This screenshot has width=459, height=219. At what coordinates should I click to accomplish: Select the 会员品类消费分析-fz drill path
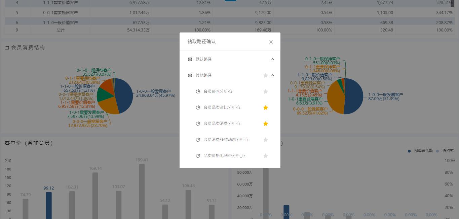[x=222, y=123]
